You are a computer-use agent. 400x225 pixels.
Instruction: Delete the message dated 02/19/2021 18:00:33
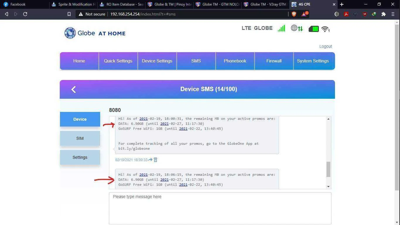click(155, 160)
